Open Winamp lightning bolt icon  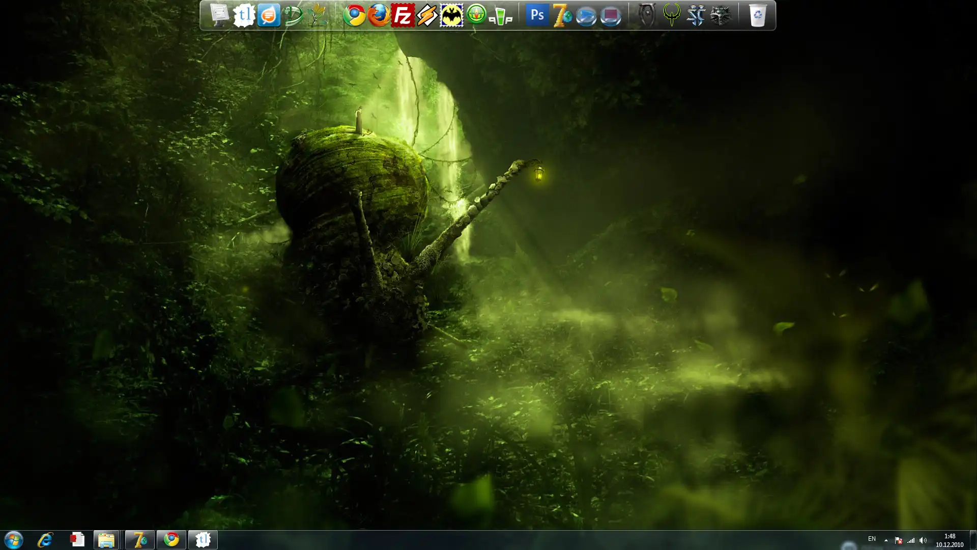pos(427,15)
